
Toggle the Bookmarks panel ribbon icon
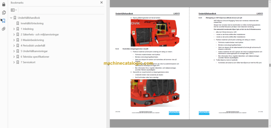pos(4,21)
